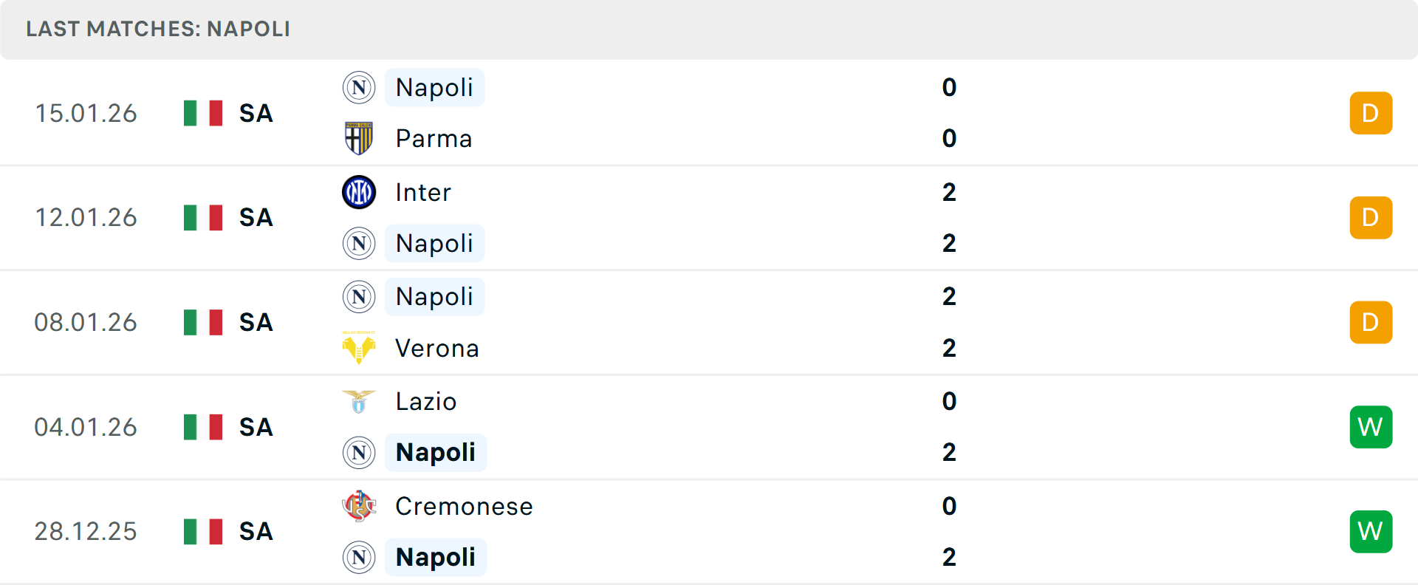This screenshot has width=1418, height=585.
Task: Click the win badge for Lazio match
Action: tap(1371, 427)
